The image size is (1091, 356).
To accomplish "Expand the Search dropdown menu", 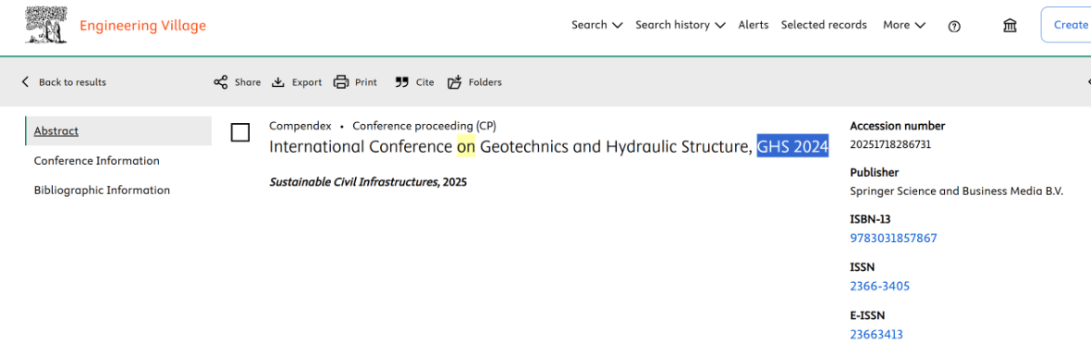I will click(597, 25).
